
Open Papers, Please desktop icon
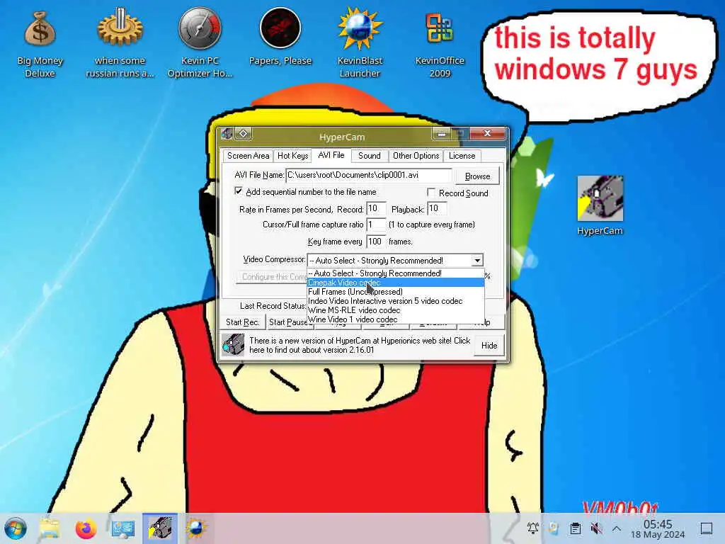pyautogui.click(x=280, y=38)
